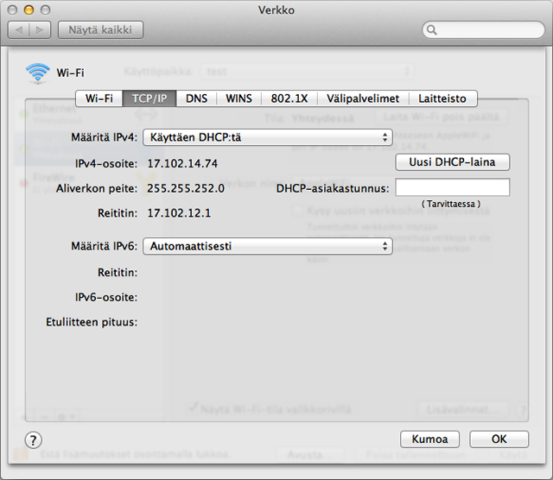Image resolution: width=553 pixels, height=480 pixels.
Task: Click the router address 17.102.12.1
Action: [x=179, y=213]
